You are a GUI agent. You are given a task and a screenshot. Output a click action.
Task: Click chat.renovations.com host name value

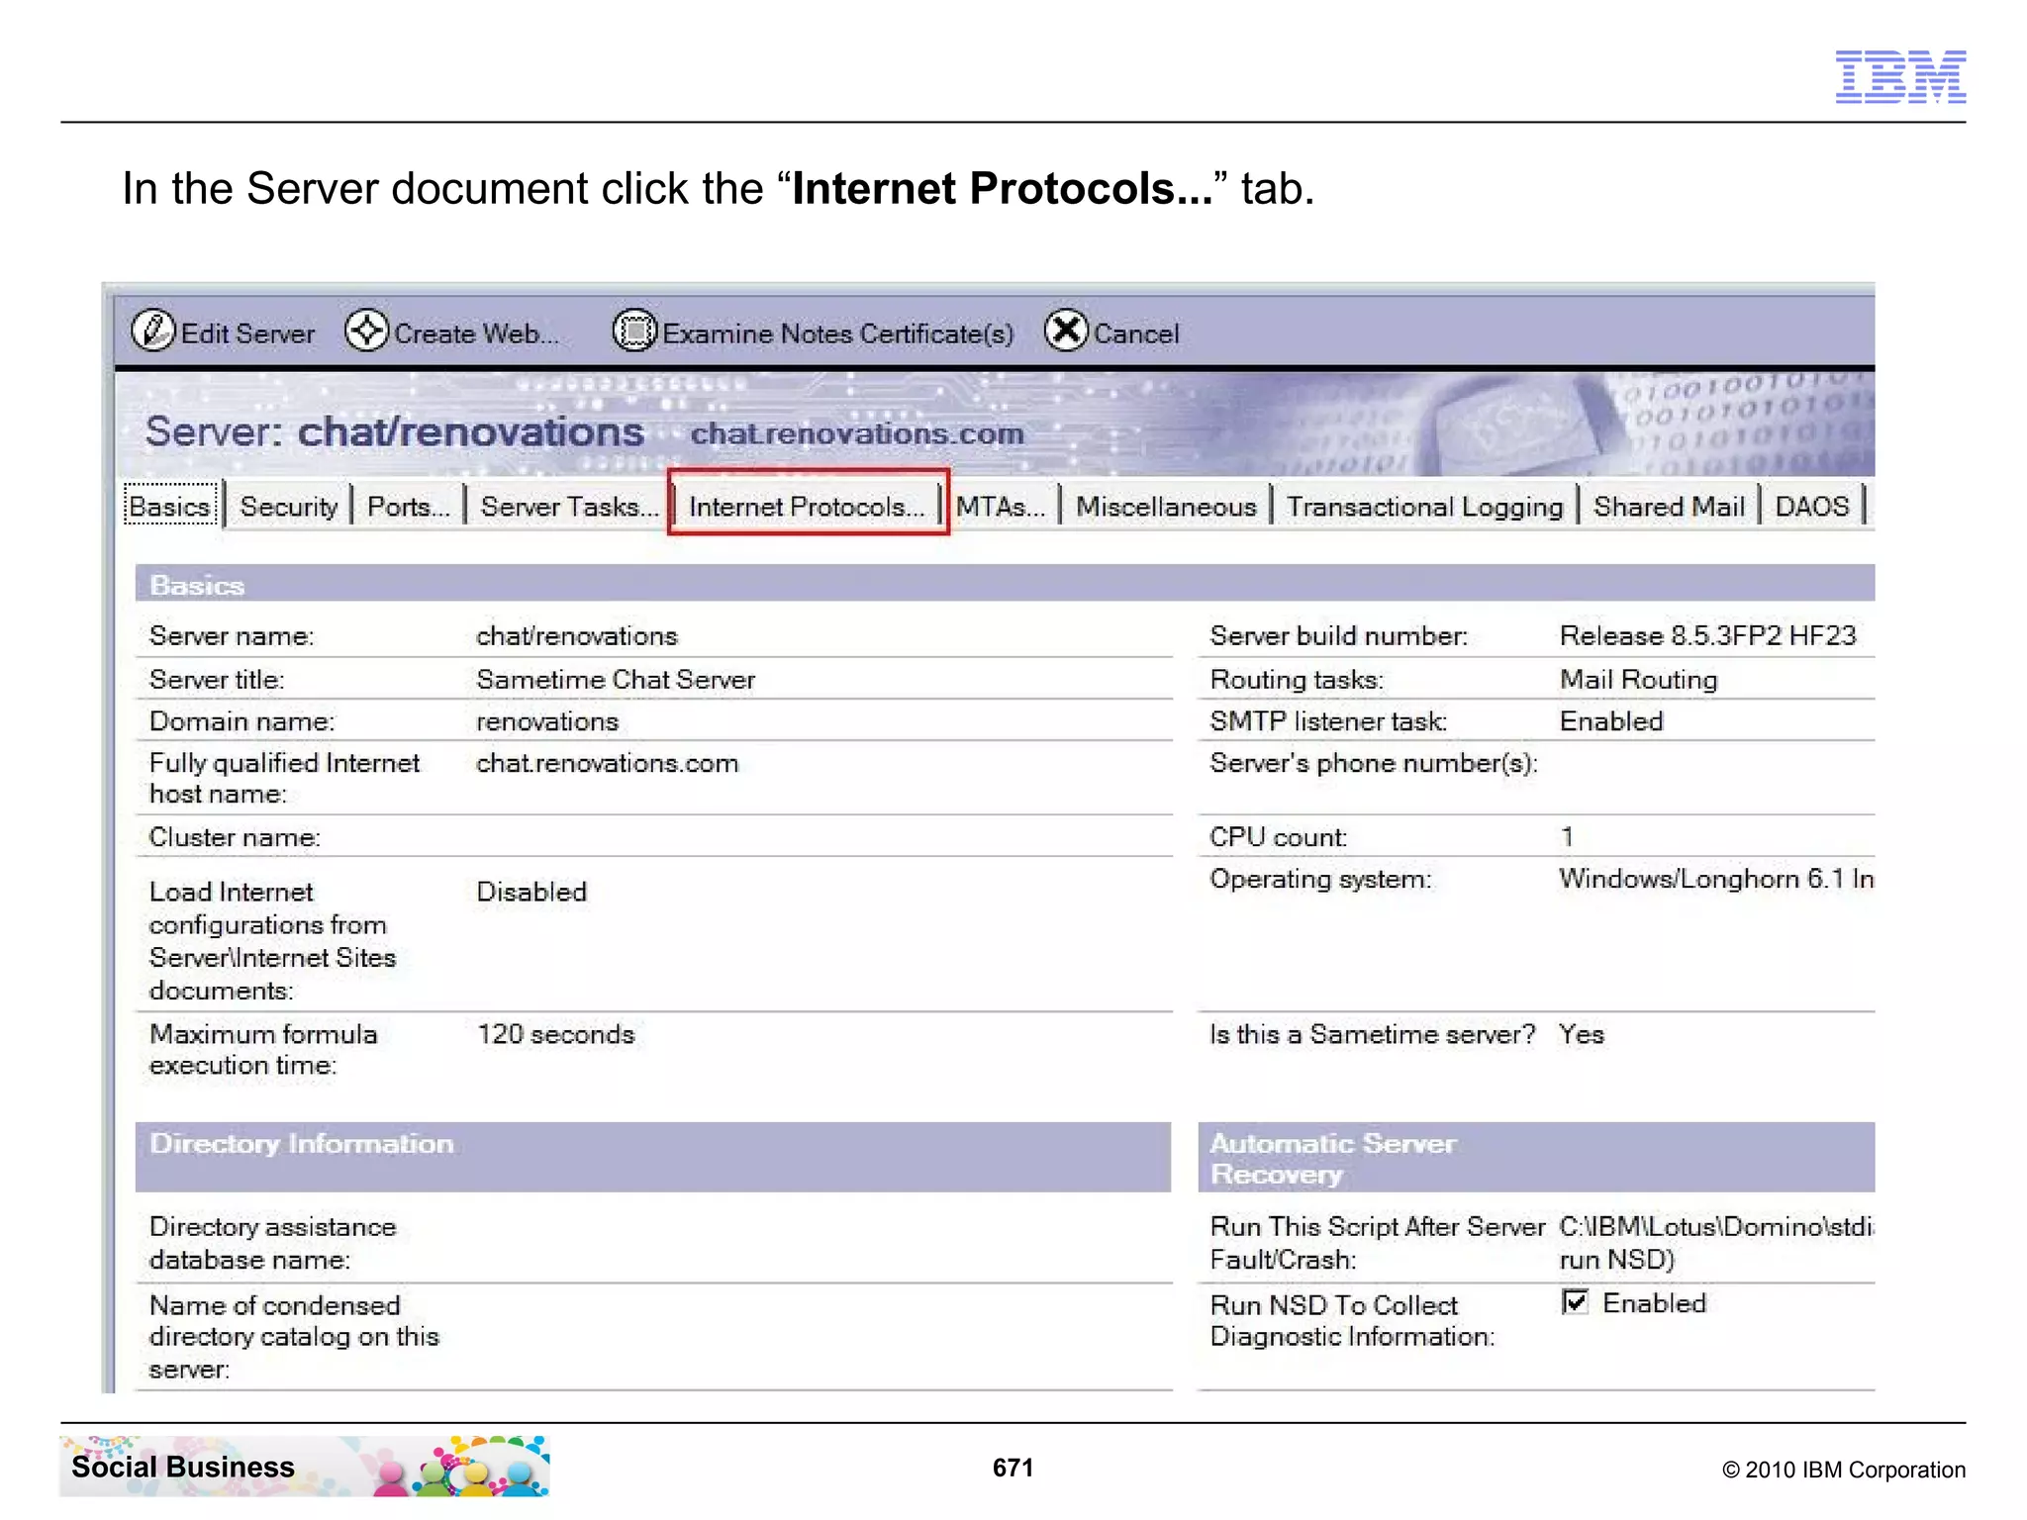[x=608, y=764]
